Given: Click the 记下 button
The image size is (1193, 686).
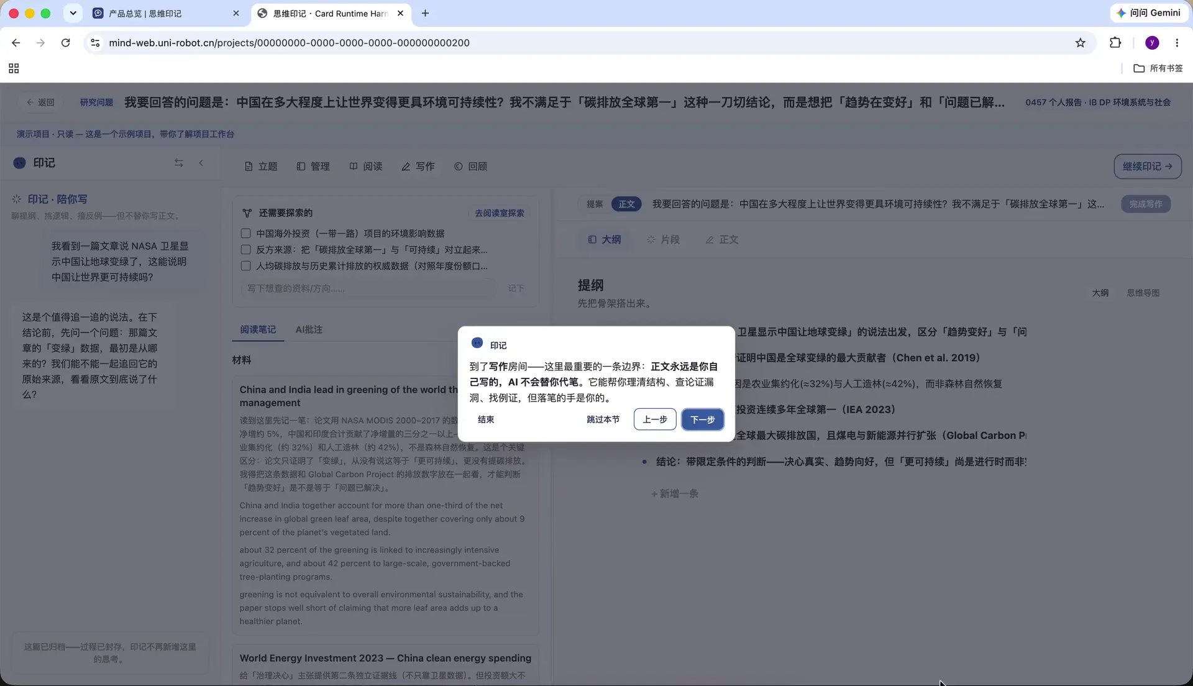Looking at the screenshot, I should (x=516, y=288).
